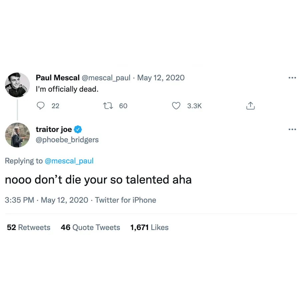Open the more options menu on traitor joe's reply

292,129
